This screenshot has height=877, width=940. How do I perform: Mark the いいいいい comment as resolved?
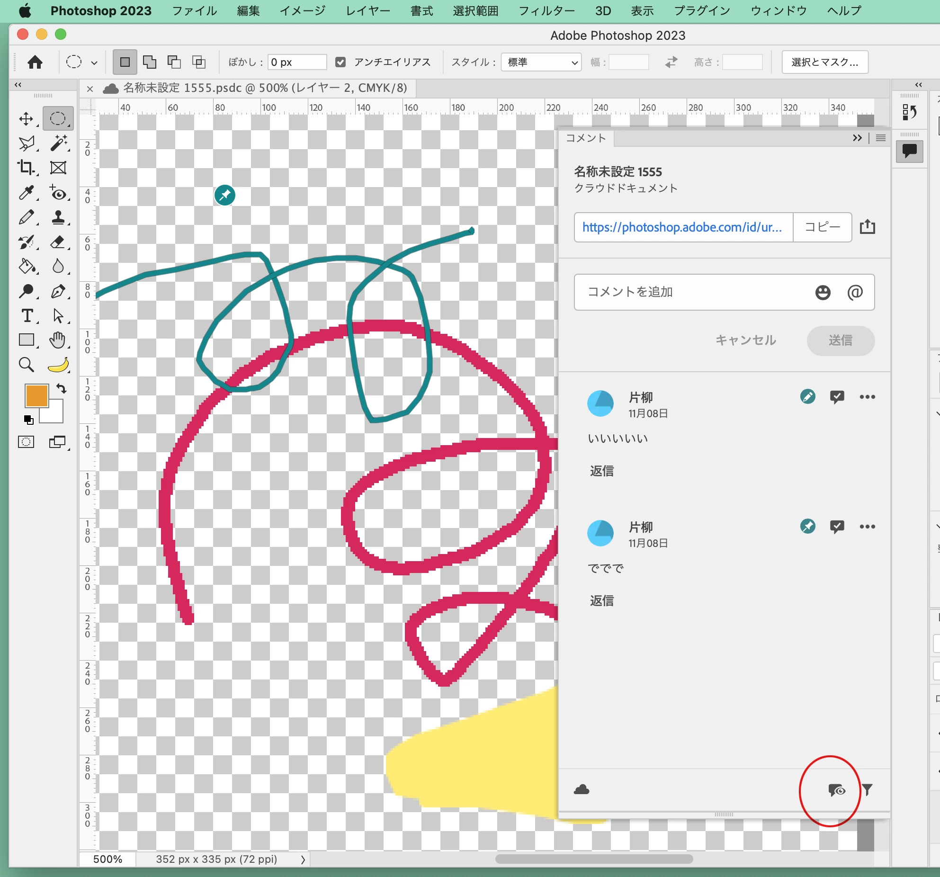click(837, 397)
